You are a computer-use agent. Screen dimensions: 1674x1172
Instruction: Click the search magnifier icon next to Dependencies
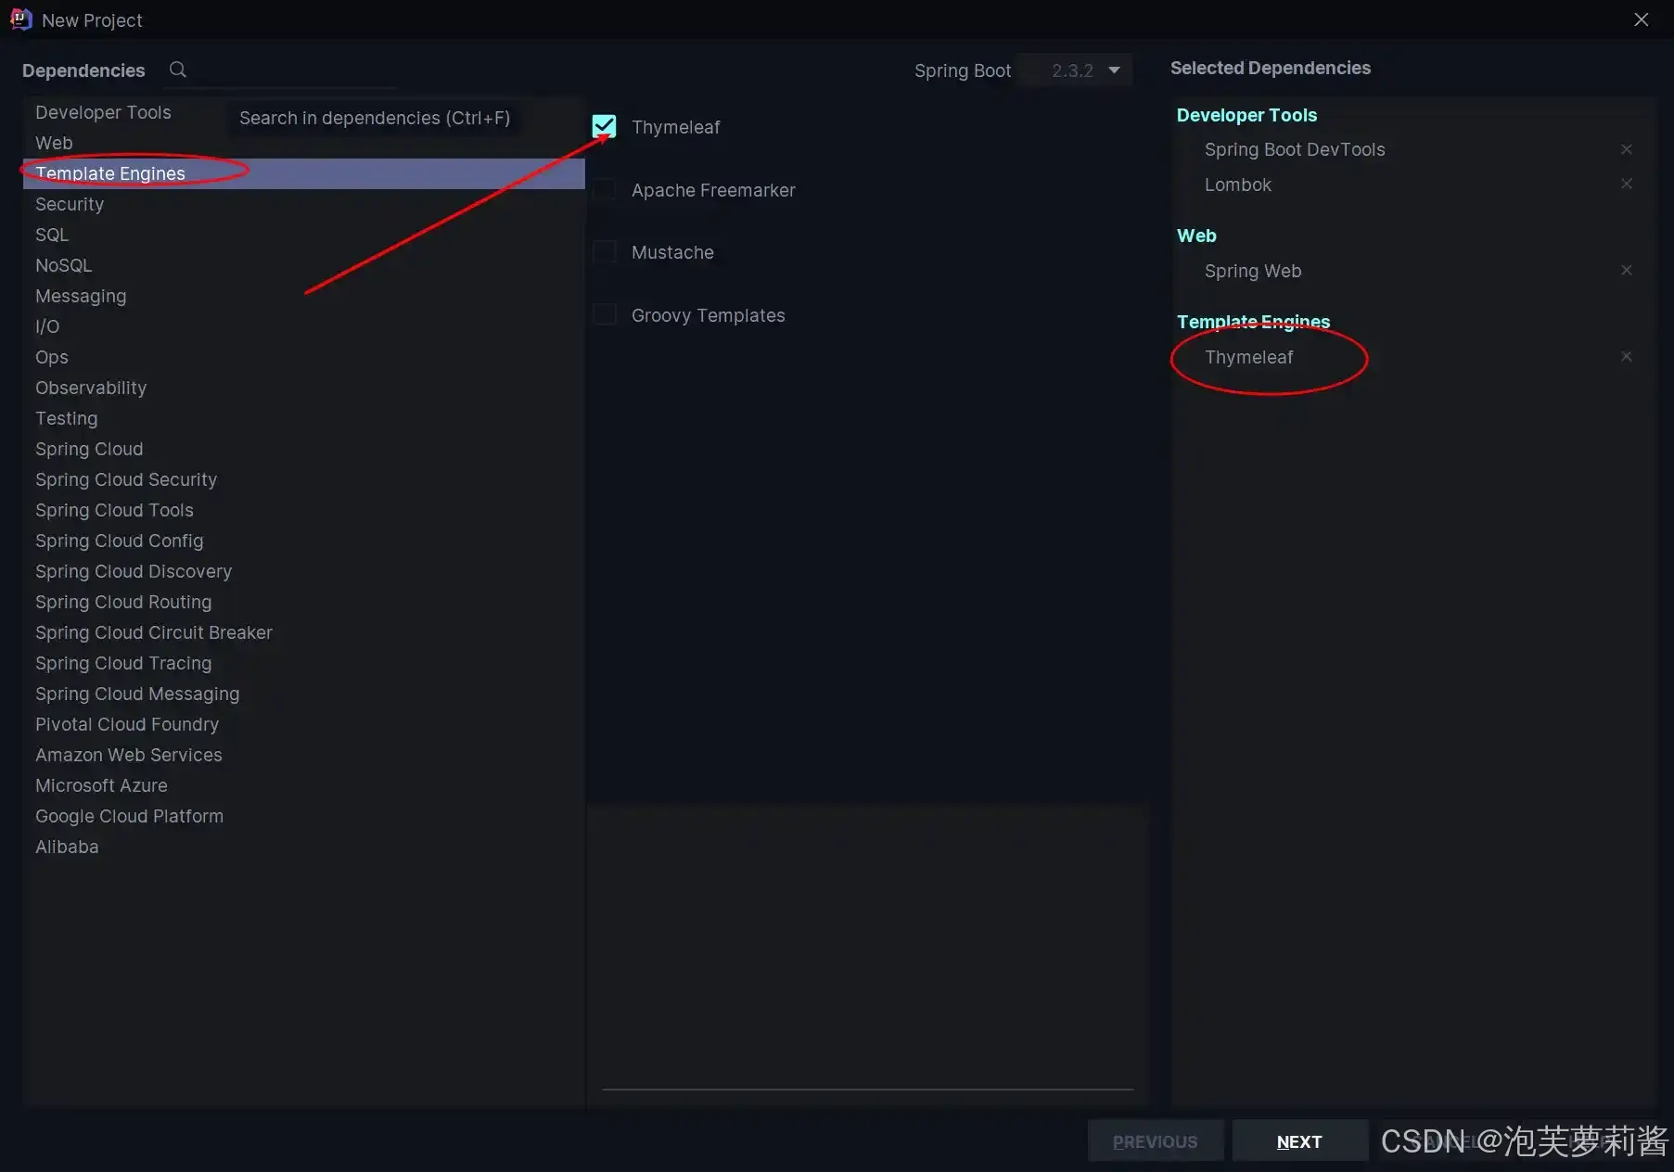[178, 70]
